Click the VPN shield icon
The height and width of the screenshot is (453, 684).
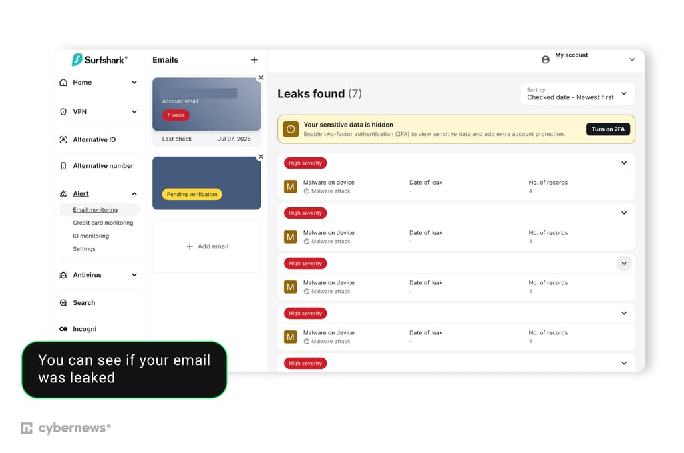(63, 112)
